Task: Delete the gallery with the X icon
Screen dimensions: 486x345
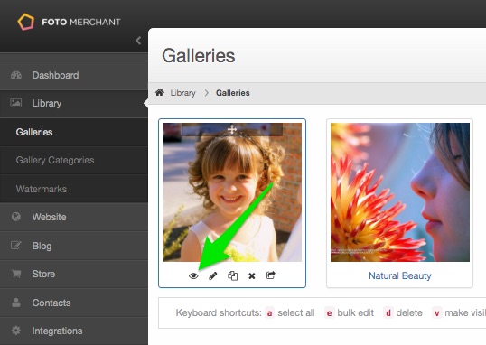Action: [252, 275]
